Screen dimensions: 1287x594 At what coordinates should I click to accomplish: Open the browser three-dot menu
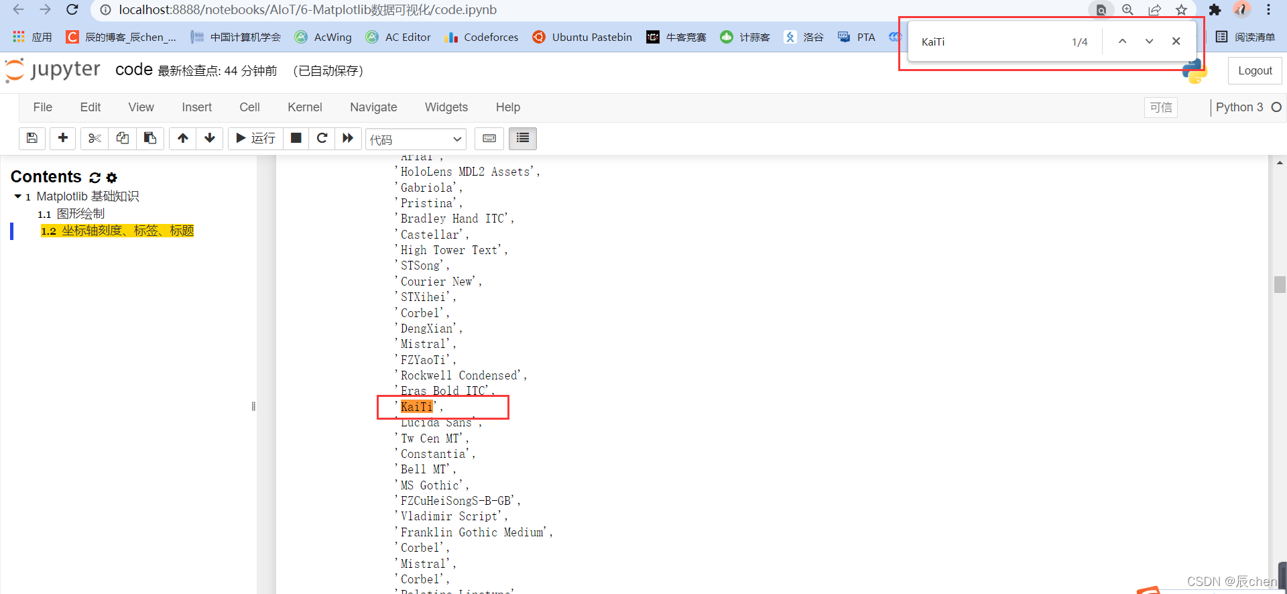pyautogui.click(x=1268, y=9)
